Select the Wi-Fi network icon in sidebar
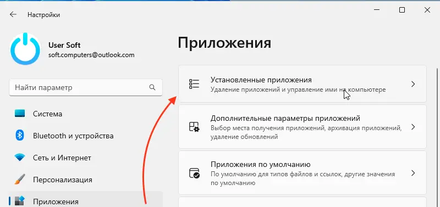This screenshot has width=440, height=207. click(x=20, y=158)
